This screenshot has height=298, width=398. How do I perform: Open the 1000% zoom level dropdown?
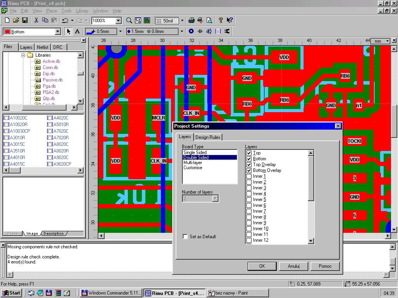click(x=119, y=21)
